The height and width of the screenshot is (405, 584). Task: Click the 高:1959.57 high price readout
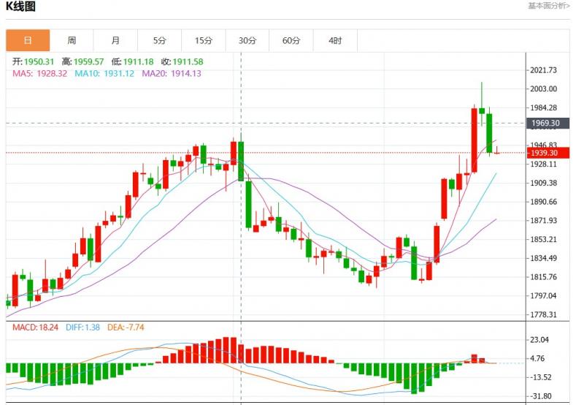[x=83, y=61]
